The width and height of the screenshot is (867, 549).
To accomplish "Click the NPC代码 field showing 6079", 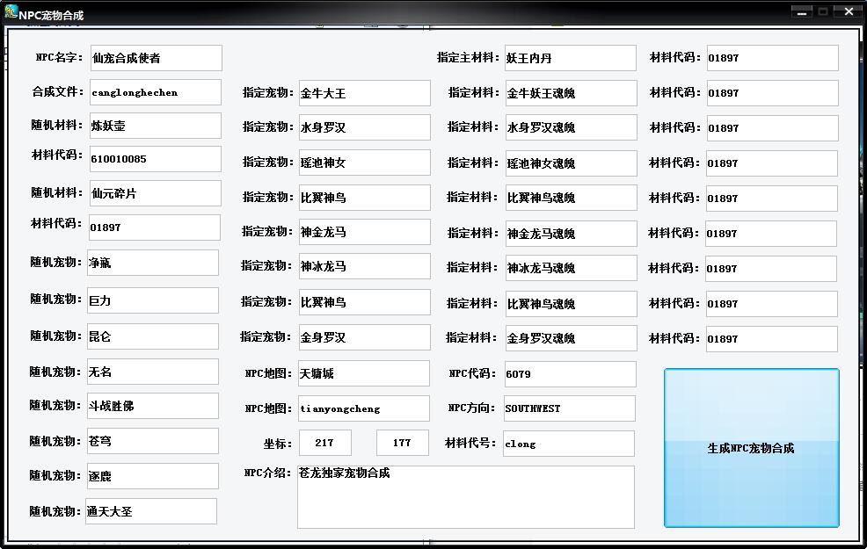I will [x=569, y=373].
